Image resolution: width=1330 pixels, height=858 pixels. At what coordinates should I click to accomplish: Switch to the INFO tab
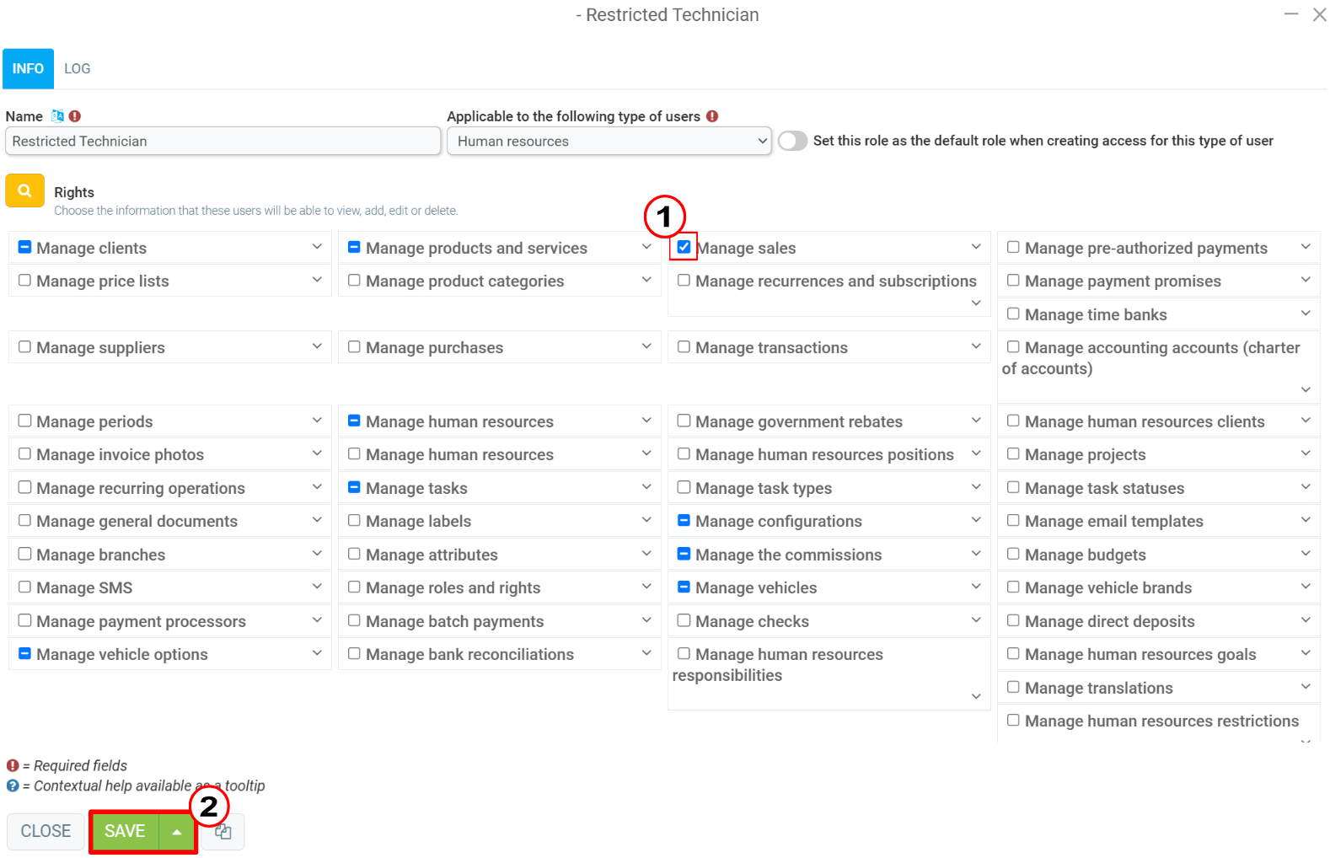click(28, 69)
